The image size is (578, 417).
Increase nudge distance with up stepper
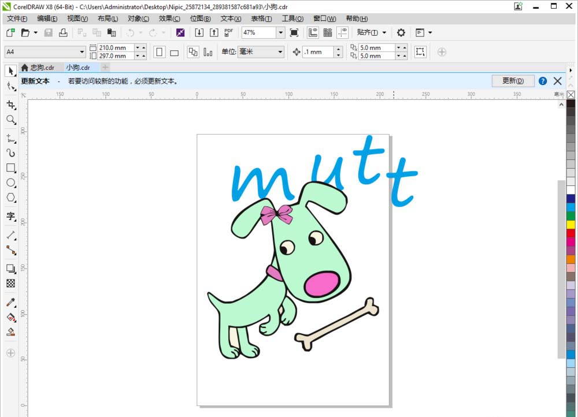click(338, 49)
